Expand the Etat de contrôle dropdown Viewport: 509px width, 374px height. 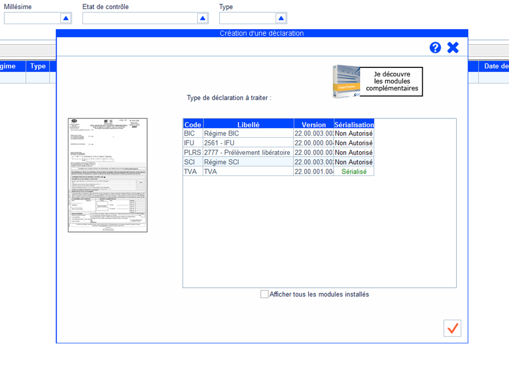point(203,18)
